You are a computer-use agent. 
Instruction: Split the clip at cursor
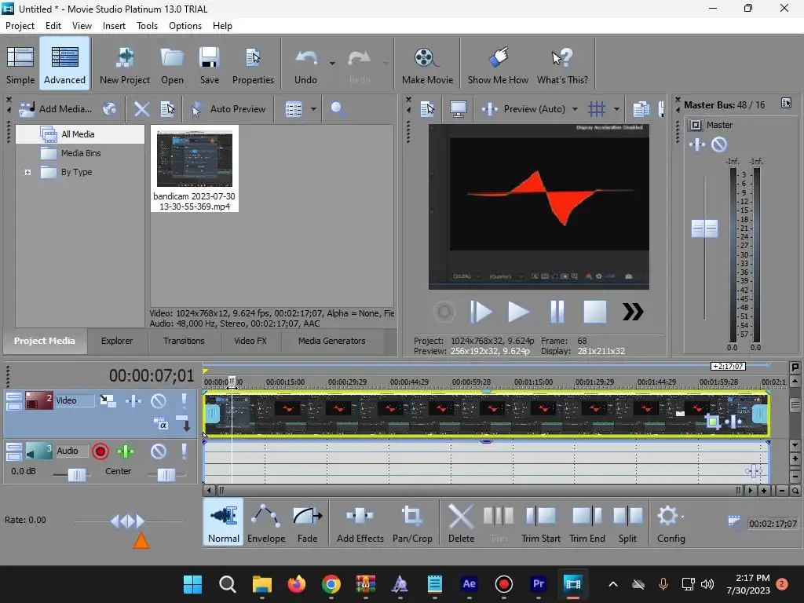(x=627, y=522)
